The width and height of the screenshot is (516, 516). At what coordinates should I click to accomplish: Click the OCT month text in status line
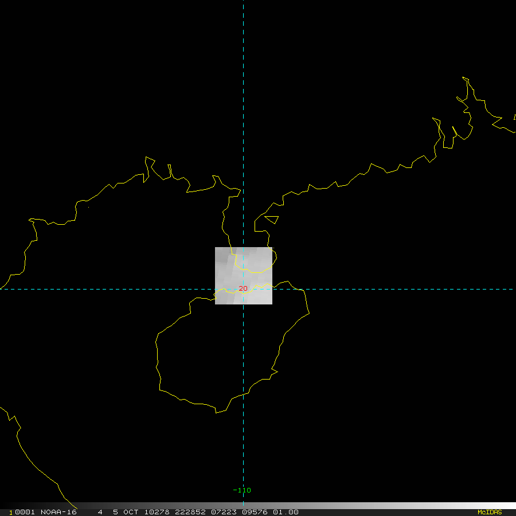point(130,512)
